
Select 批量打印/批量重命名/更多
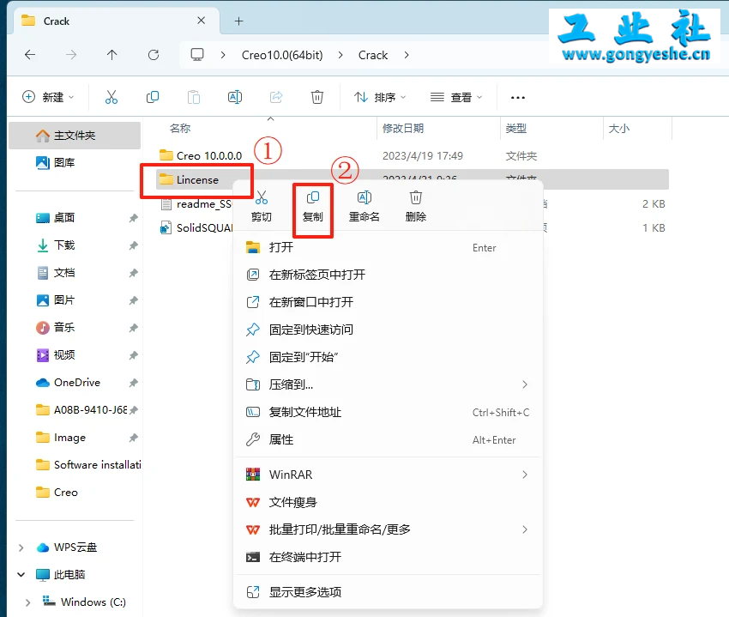(388, 529)
